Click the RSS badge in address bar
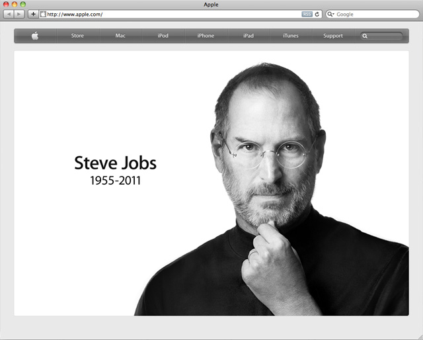Viewport: 423px width, 340px height. [x=307, y=15]
